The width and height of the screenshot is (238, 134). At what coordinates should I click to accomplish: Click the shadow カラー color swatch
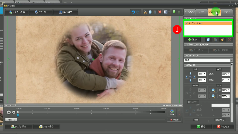pos(220,105)
